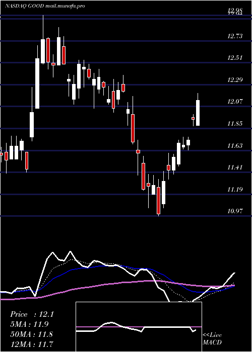
Task: Click the 'Price : 12.1' readout
Action: (x=32, y=314)
